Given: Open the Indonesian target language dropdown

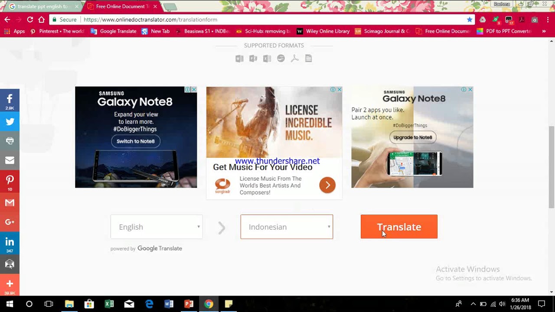Looking at the screenshot, I should (x=287, y=227).
